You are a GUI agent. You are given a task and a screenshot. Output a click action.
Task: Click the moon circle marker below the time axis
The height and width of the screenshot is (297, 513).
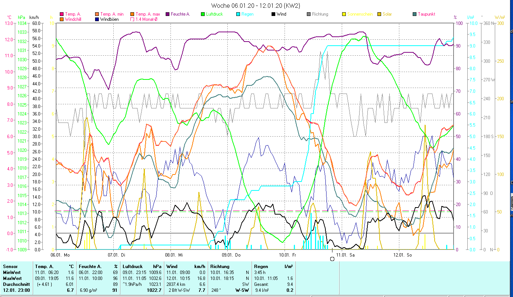tap(332, 259)
